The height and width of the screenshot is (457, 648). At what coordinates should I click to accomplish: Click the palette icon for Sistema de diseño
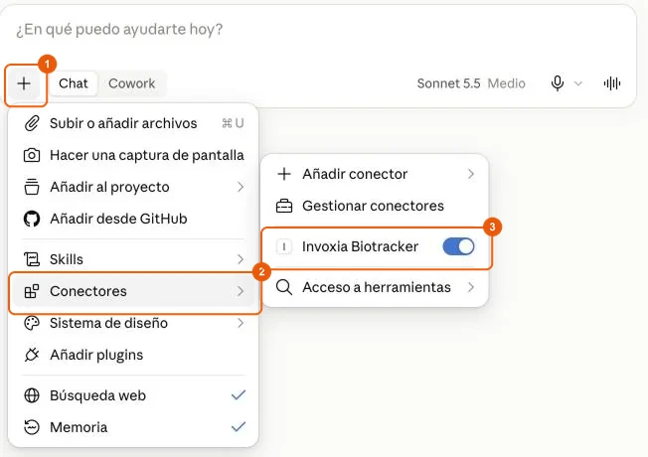tap(32, 323)
